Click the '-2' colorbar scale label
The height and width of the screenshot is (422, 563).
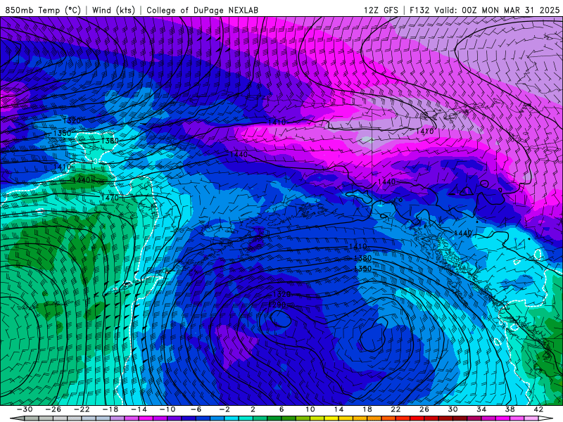click(224, 409)
